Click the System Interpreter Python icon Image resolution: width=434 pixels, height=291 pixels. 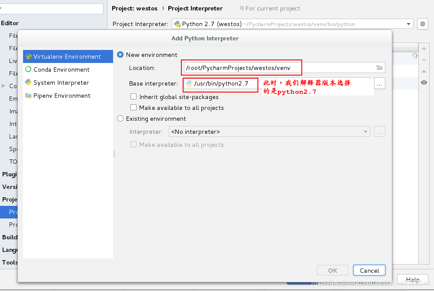click(x=28, y=83)
